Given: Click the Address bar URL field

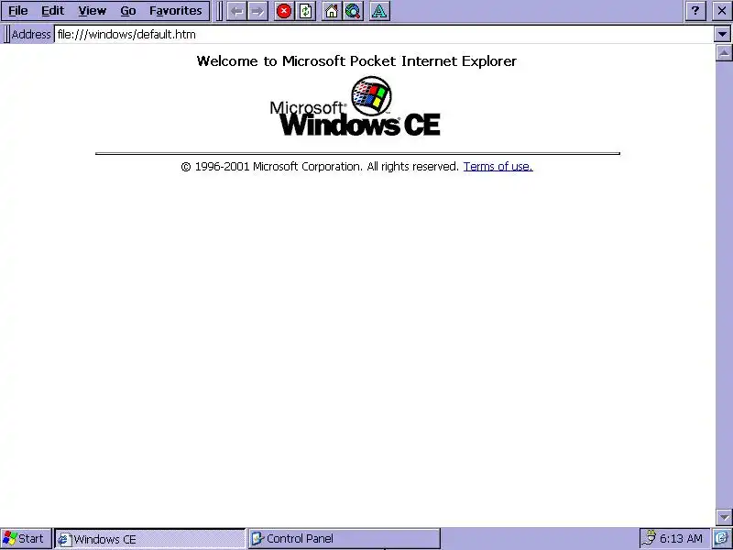Looking at the screenshot, I should (x=383, y=34).
